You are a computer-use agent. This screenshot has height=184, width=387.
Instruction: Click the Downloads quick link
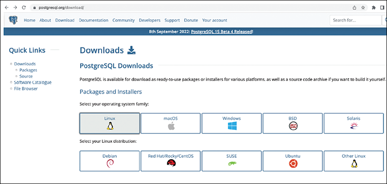click(25, 64)
